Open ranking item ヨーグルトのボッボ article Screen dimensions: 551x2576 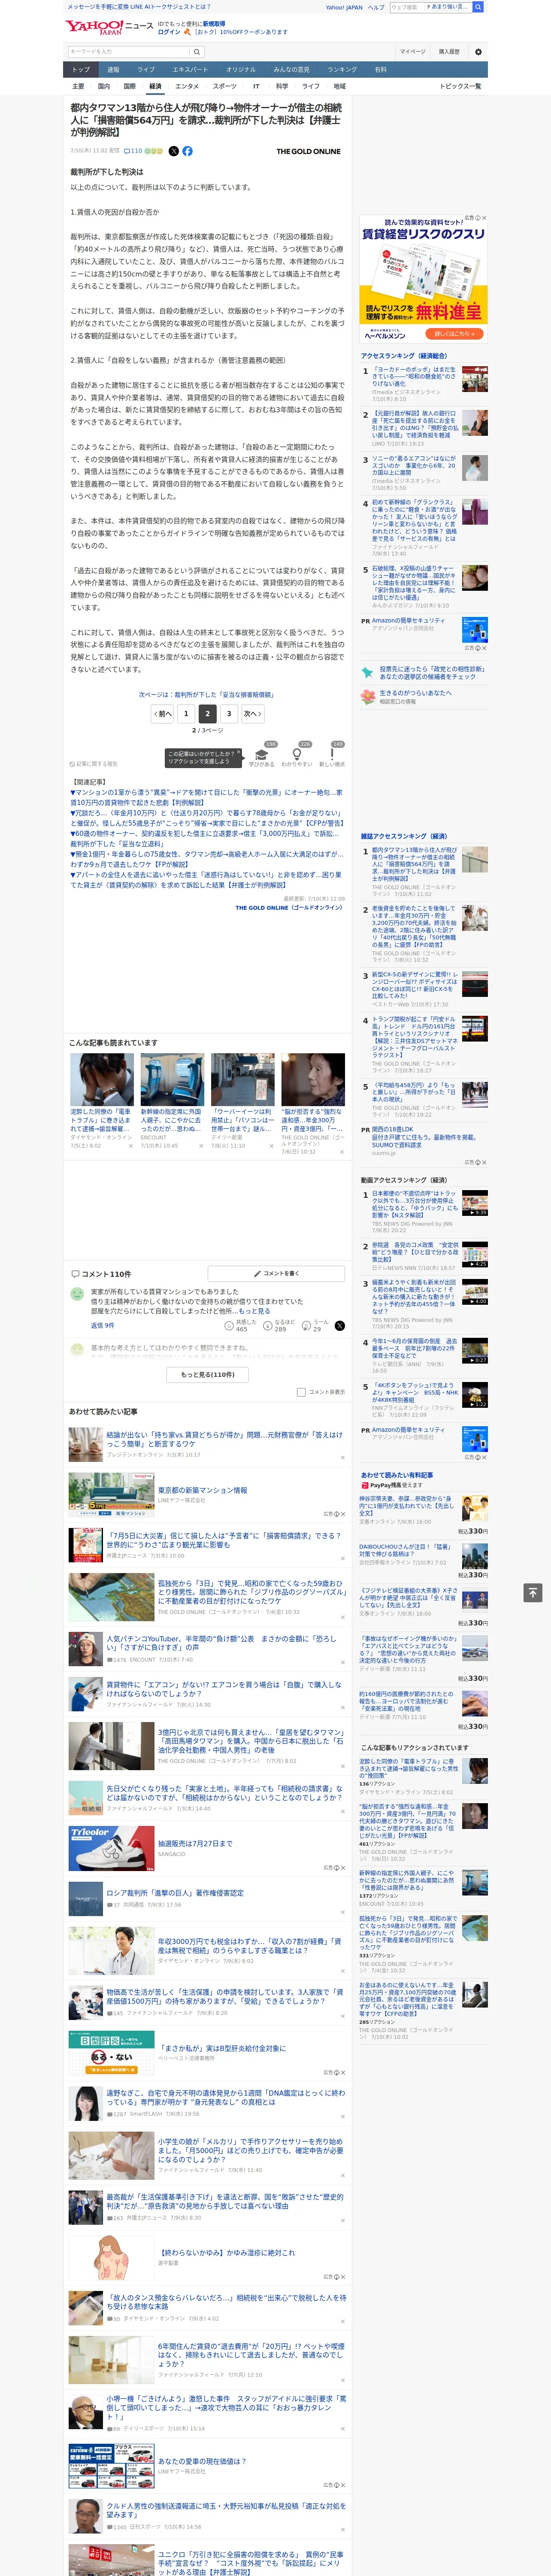pos(414,376)
